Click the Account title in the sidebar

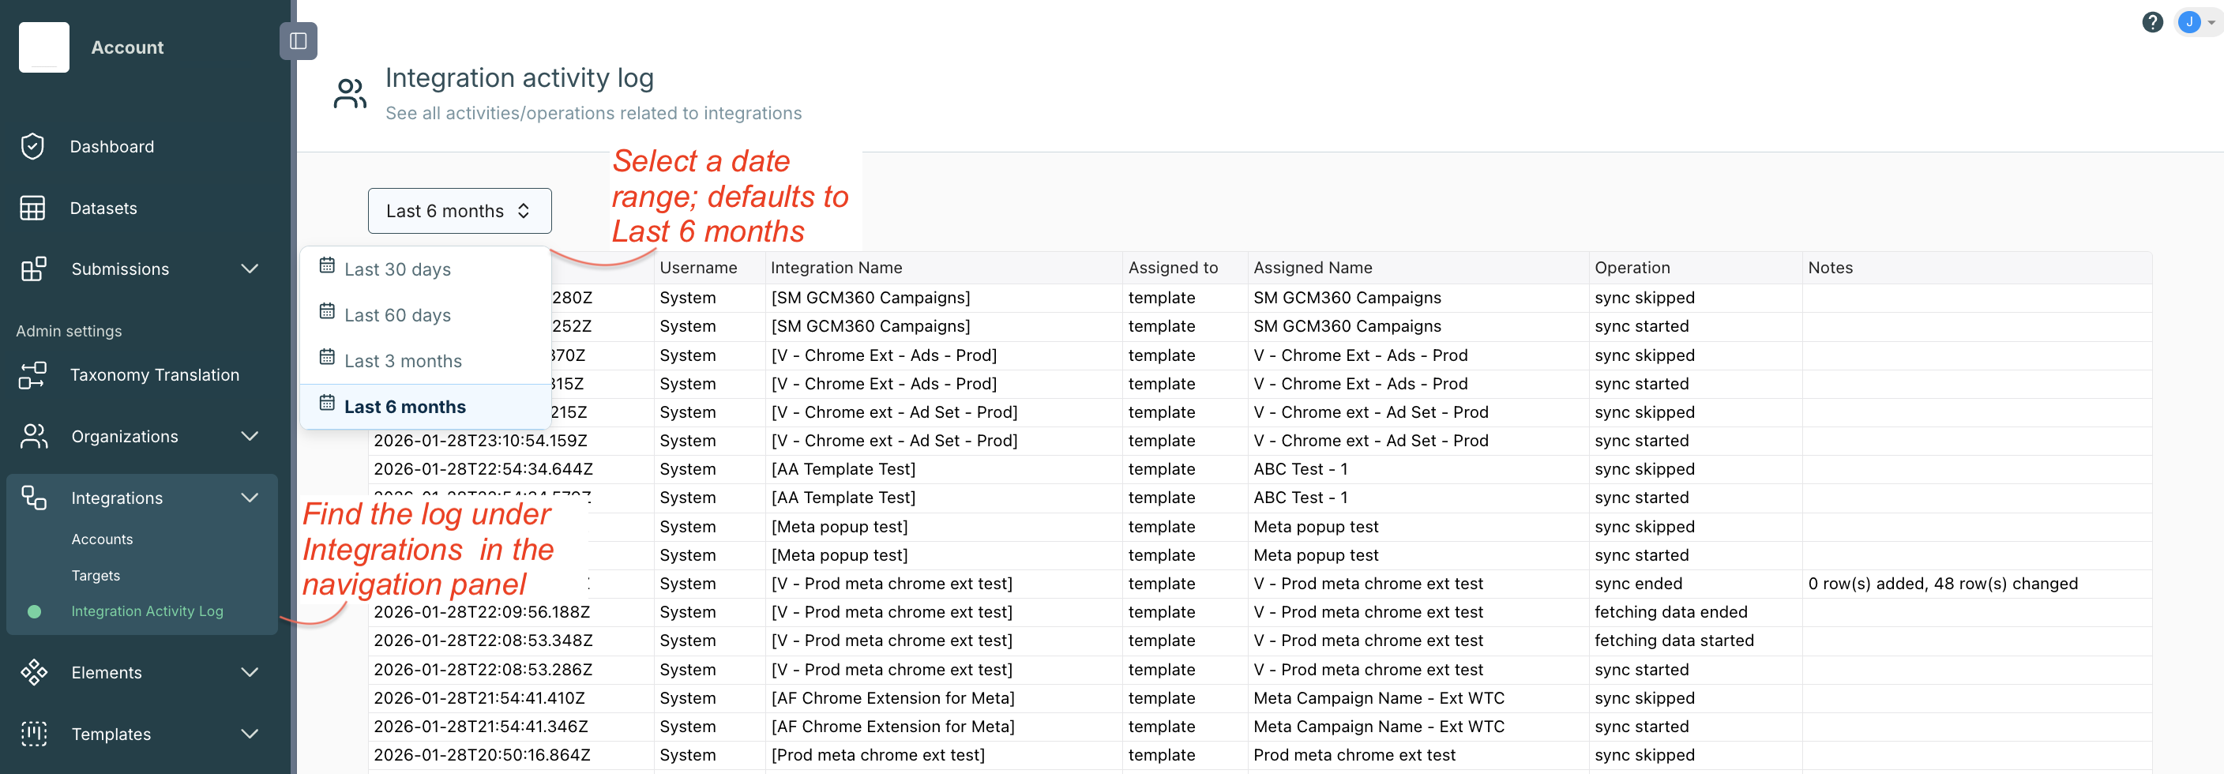(x=127, y=47)
